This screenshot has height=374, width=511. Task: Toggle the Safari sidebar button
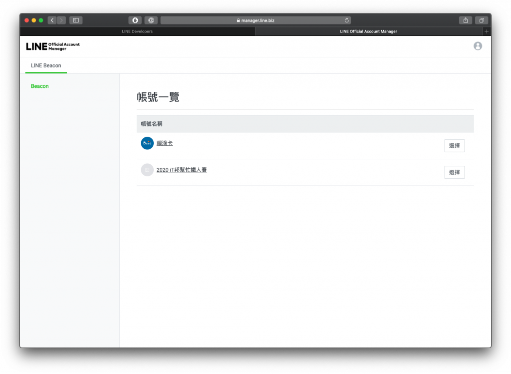tap(76, 20)
